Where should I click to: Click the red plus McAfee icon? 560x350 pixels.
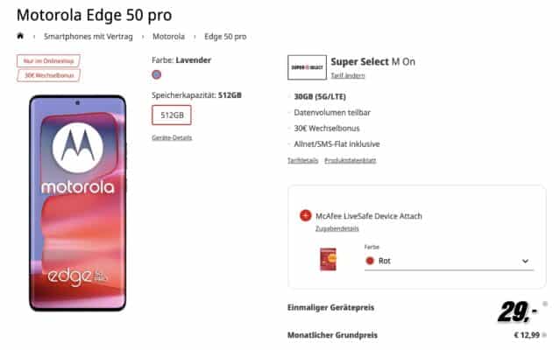point(305,215)
